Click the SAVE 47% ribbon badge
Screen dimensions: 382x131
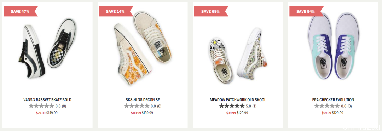[21, 11]
